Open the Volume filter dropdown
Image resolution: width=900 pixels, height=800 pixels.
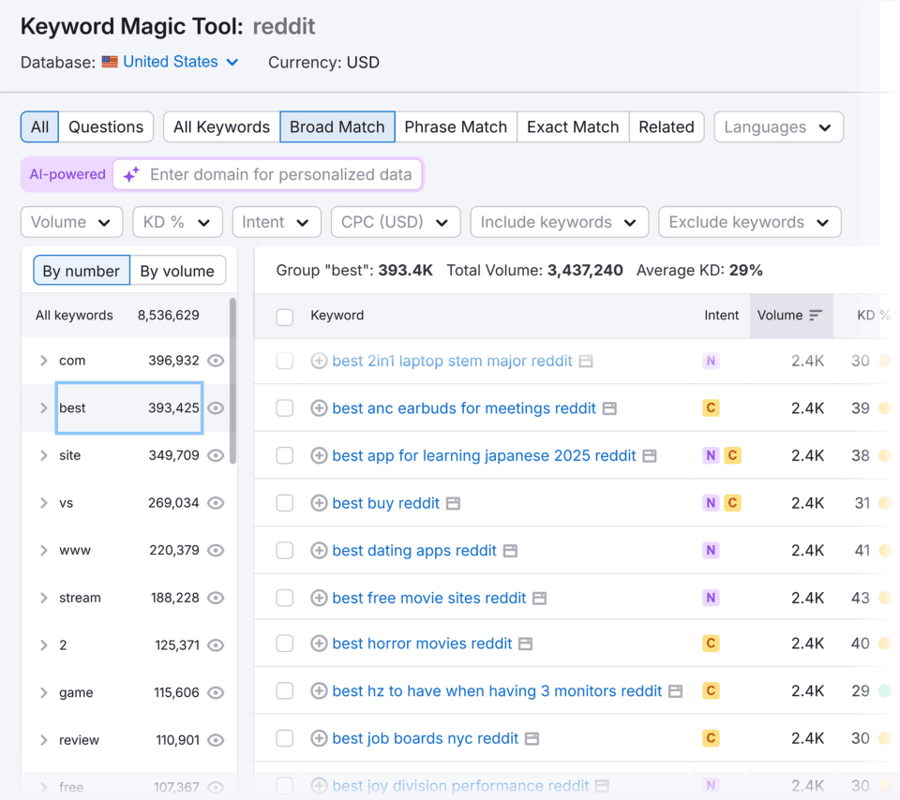pos(71,222)
